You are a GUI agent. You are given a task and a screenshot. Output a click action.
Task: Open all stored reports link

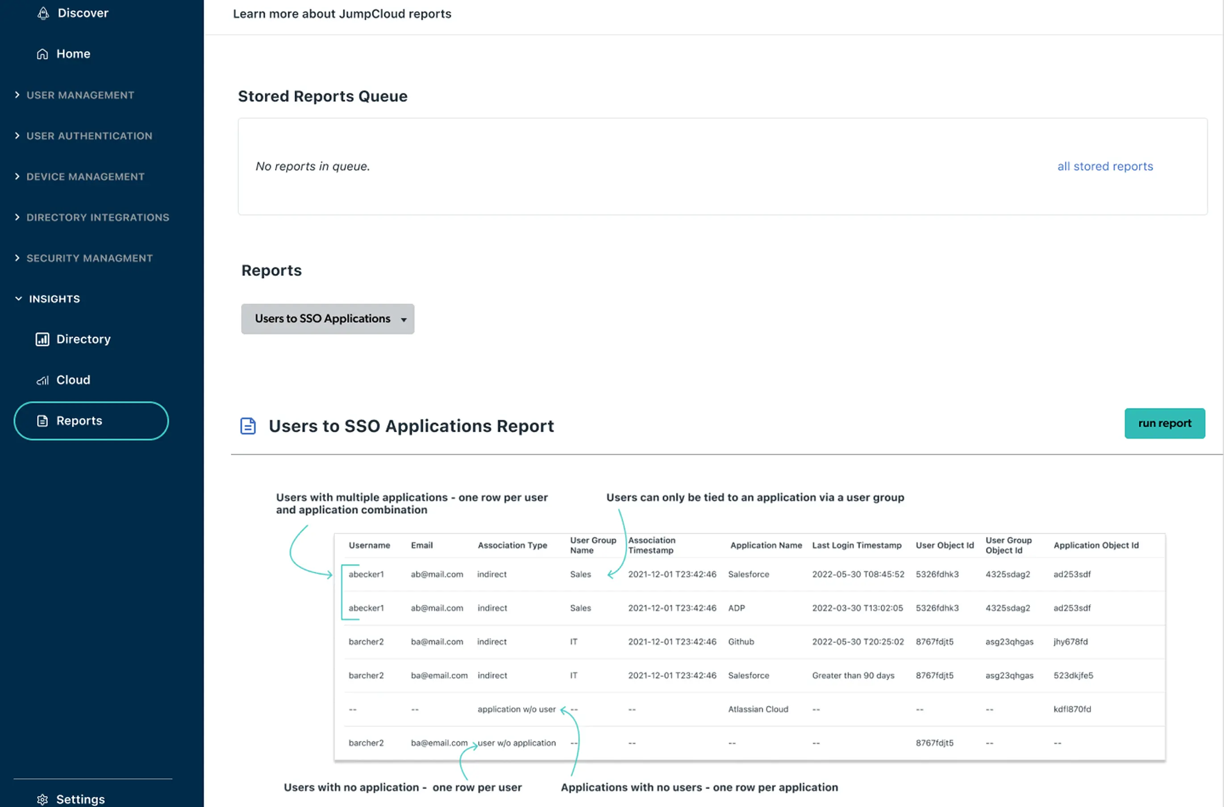[1104, 166]
